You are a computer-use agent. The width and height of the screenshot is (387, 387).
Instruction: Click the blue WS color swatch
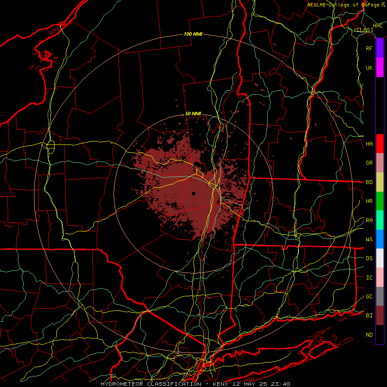380,239
